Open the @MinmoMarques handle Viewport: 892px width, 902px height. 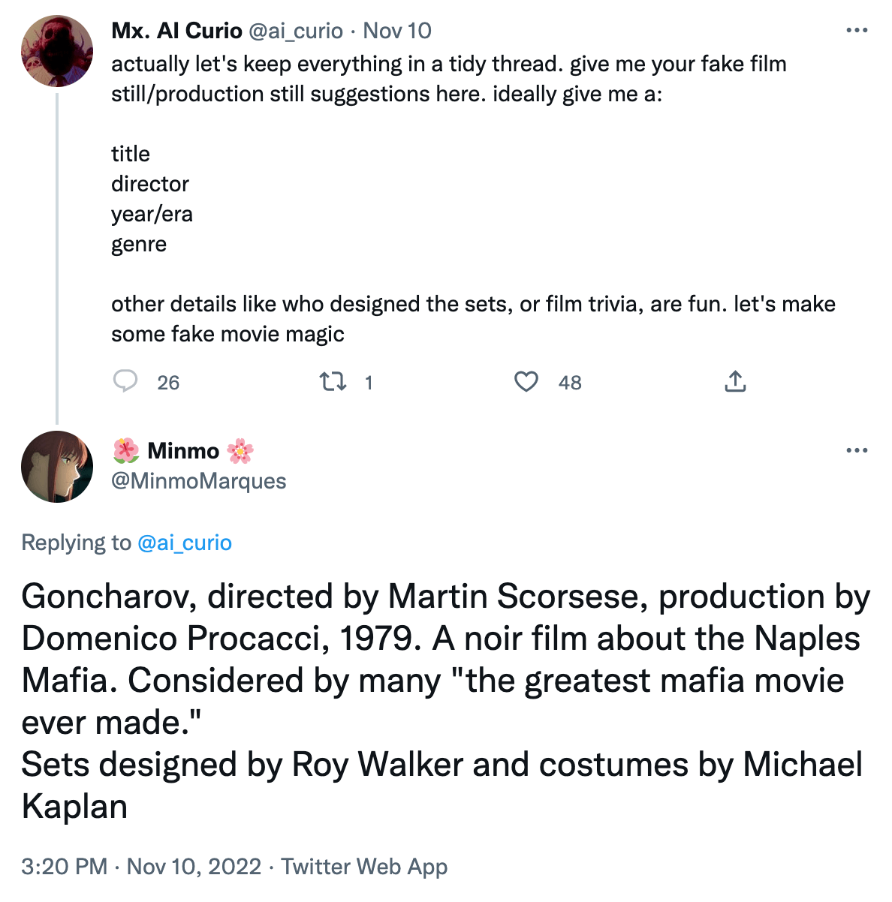199,481
